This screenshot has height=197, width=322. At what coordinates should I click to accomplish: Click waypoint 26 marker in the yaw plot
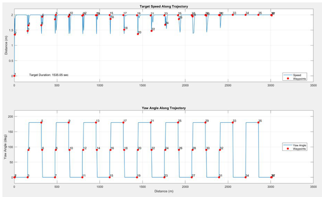[179, 150]
